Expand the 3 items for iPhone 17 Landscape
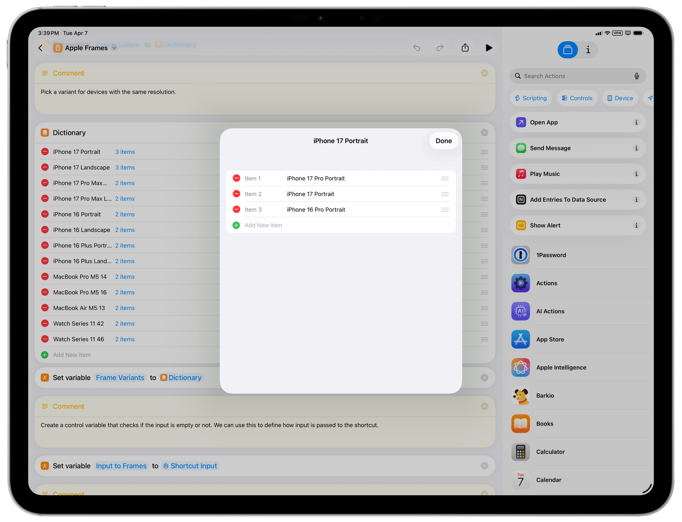This screenshot has height=522, width=682. (125, 167)
